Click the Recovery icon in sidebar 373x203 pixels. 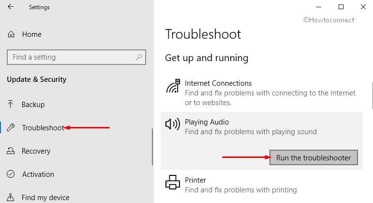(11, 151)
